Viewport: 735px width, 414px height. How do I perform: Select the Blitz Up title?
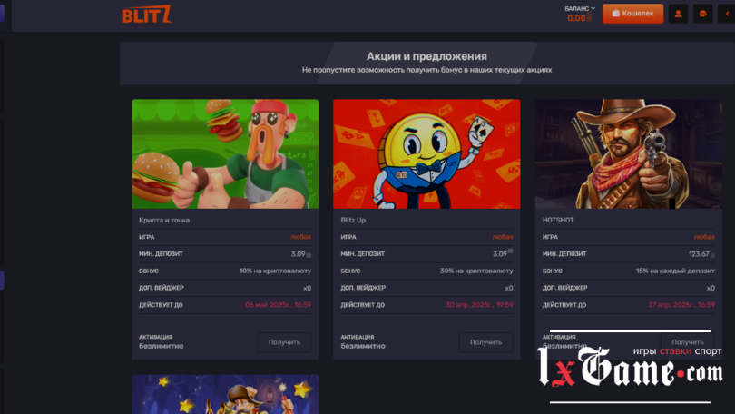(x=353, y=220)
